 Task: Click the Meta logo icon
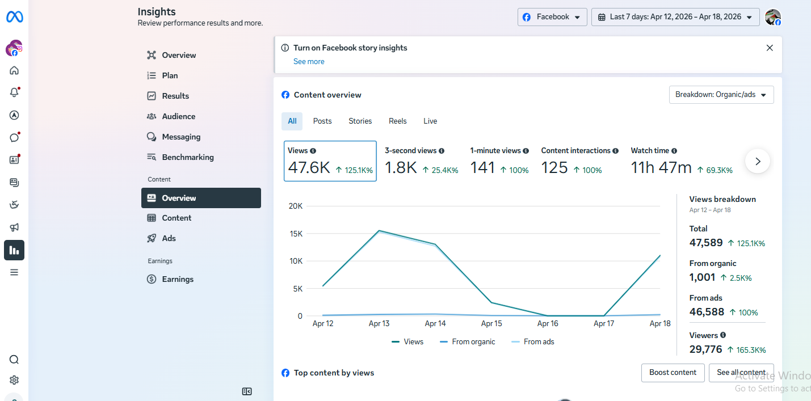tap(14, 17)
